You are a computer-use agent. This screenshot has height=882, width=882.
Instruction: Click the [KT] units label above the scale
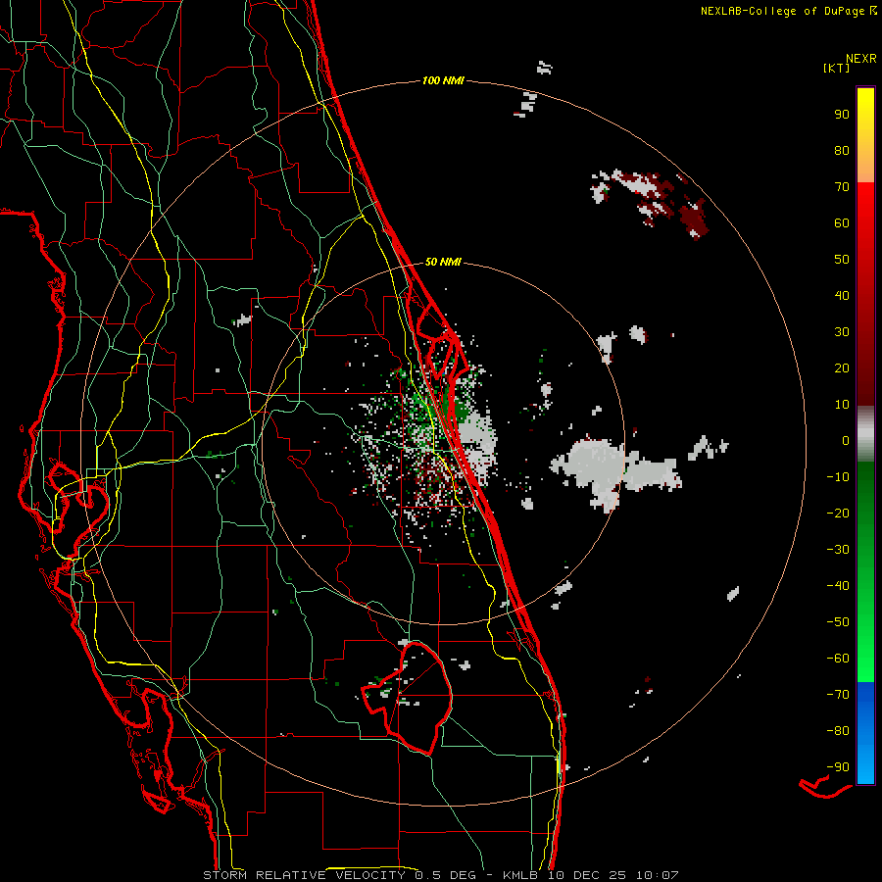(836, 68)
